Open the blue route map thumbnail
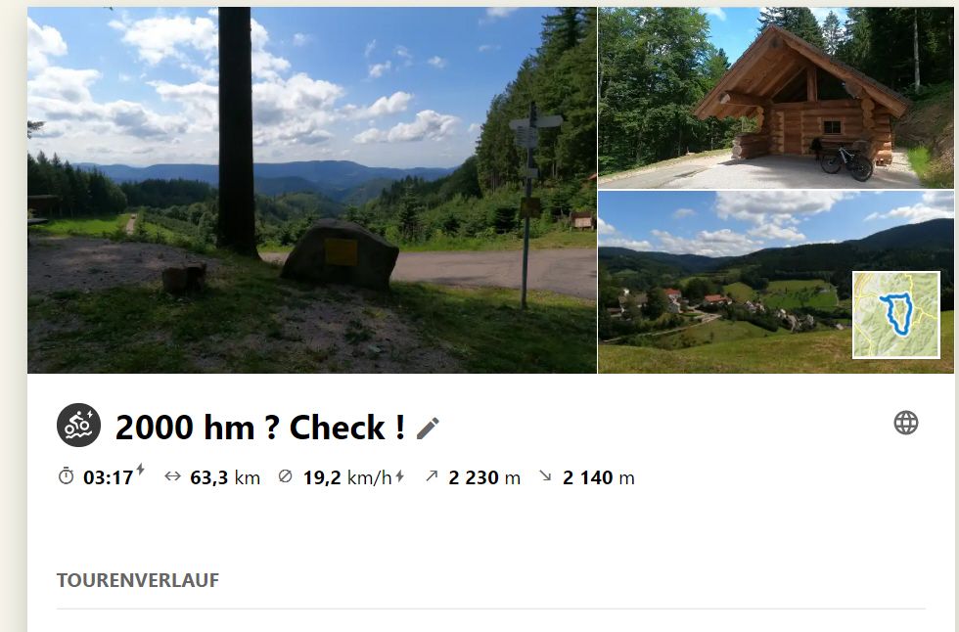This screenshot has width=959, height=632. pos(896,315)
